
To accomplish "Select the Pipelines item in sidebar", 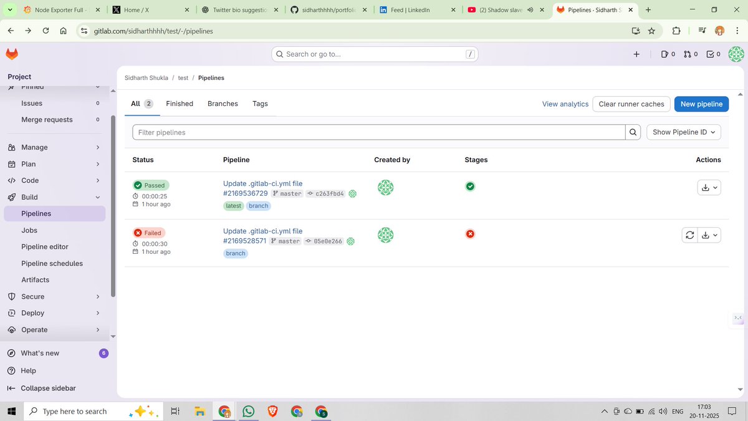I will coord(37,213).
